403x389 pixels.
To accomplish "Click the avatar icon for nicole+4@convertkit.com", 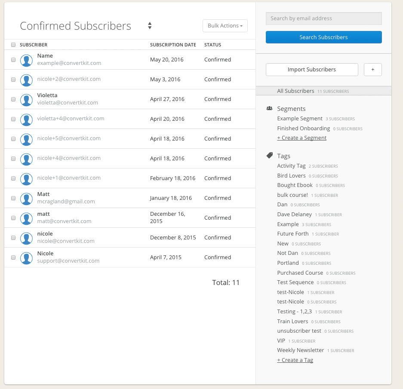I will click(26, 159).
